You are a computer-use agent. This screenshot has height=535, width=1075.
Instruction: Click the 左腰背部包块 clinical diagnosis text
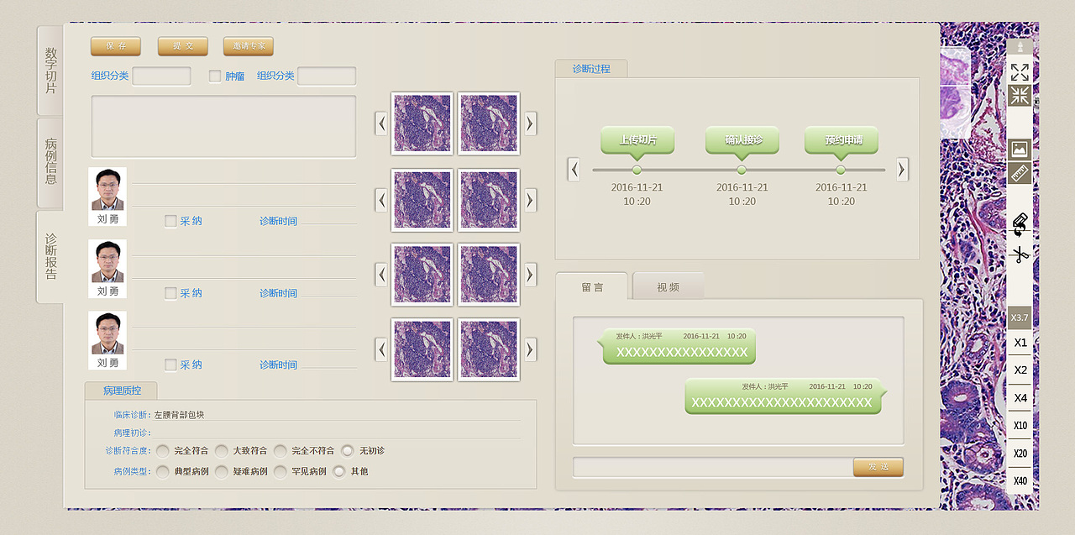[x=179, y=415]
